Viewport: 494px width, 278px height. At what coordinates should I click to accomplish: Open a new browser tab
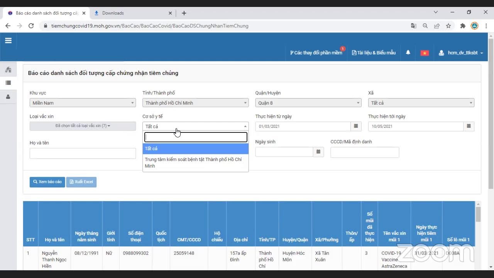pos(184,13)
